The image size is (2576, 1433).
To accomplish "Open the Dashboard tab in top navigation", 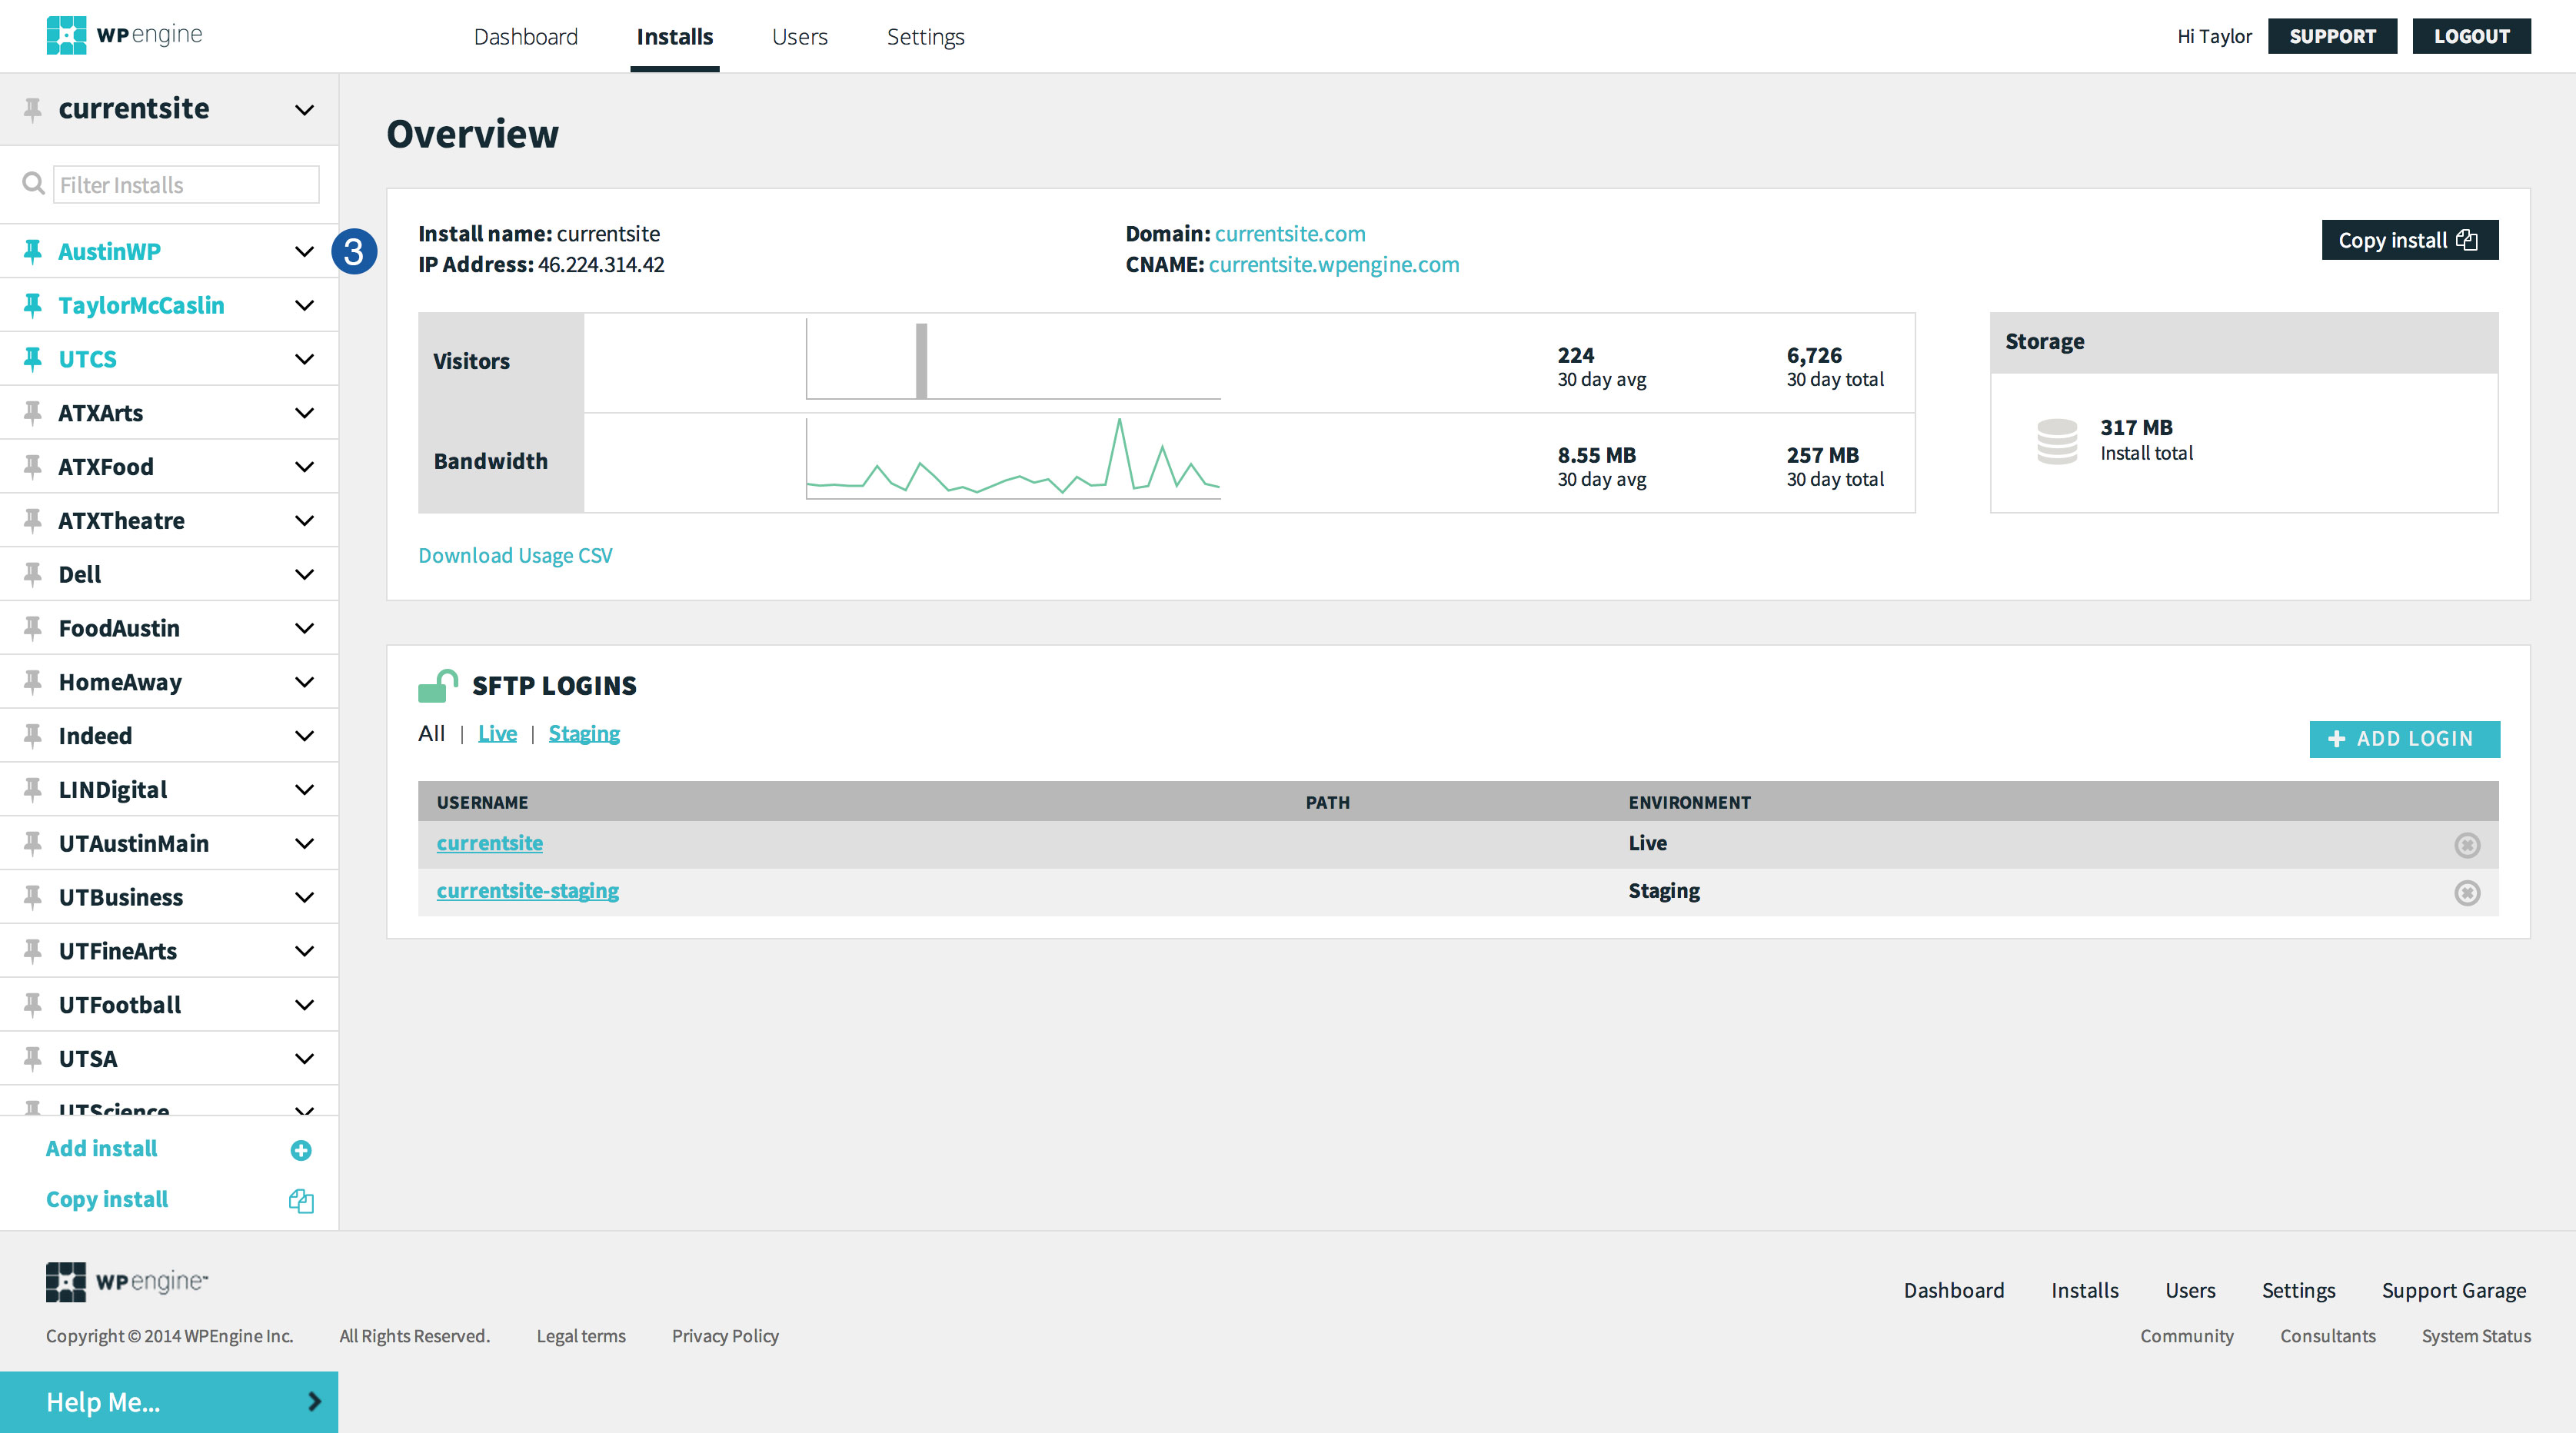I will 526,37.
